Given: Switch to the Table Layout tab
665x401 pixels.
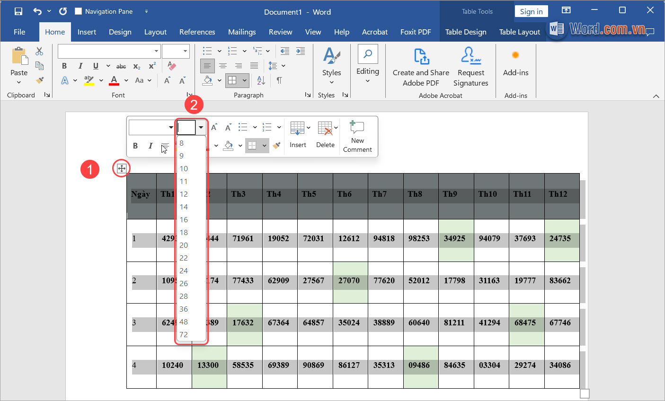Looking at the screenshot, I should 519,32.
